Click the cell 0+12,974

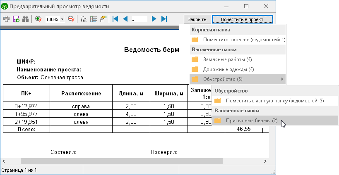(26, 106)
